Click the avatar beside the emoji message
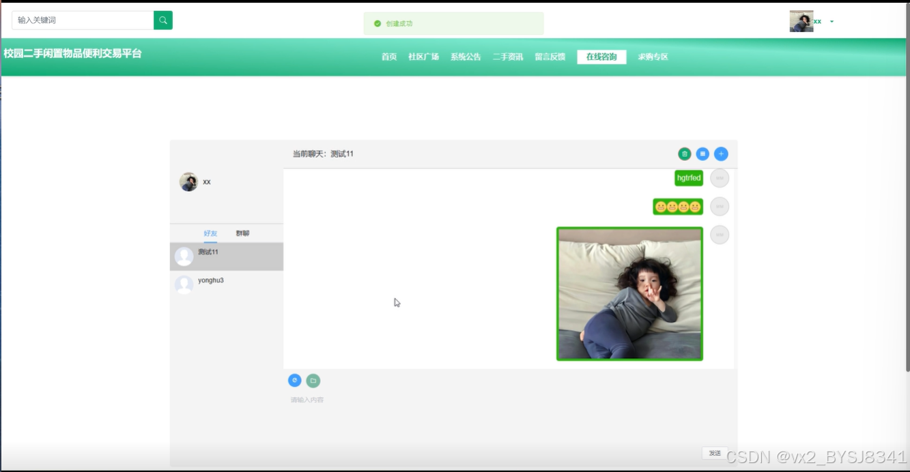The height and width of the screenshot is (472, 910). coord(720,207)
